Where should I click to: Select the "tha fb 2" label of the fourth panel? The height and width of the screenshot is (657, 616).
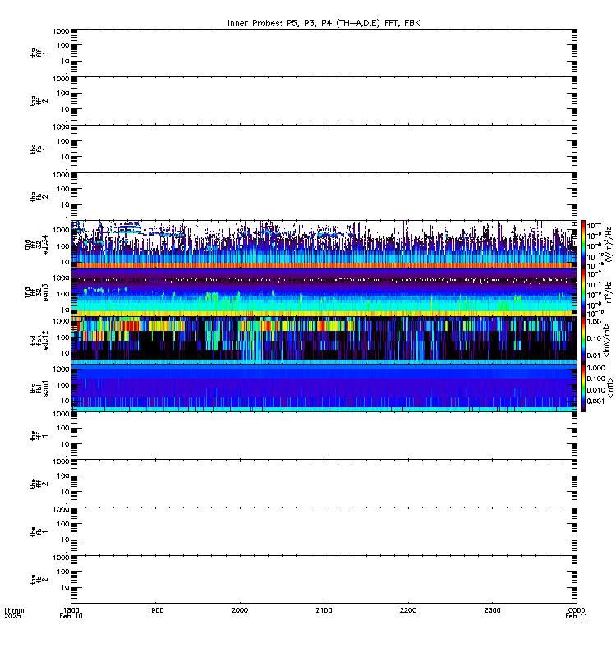tap(39, 197)
